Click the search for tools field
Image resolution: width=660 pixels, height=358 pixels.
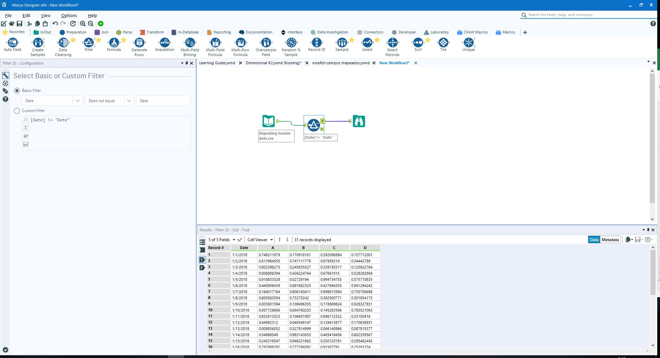pyautogui.click(x=582, y=15)
